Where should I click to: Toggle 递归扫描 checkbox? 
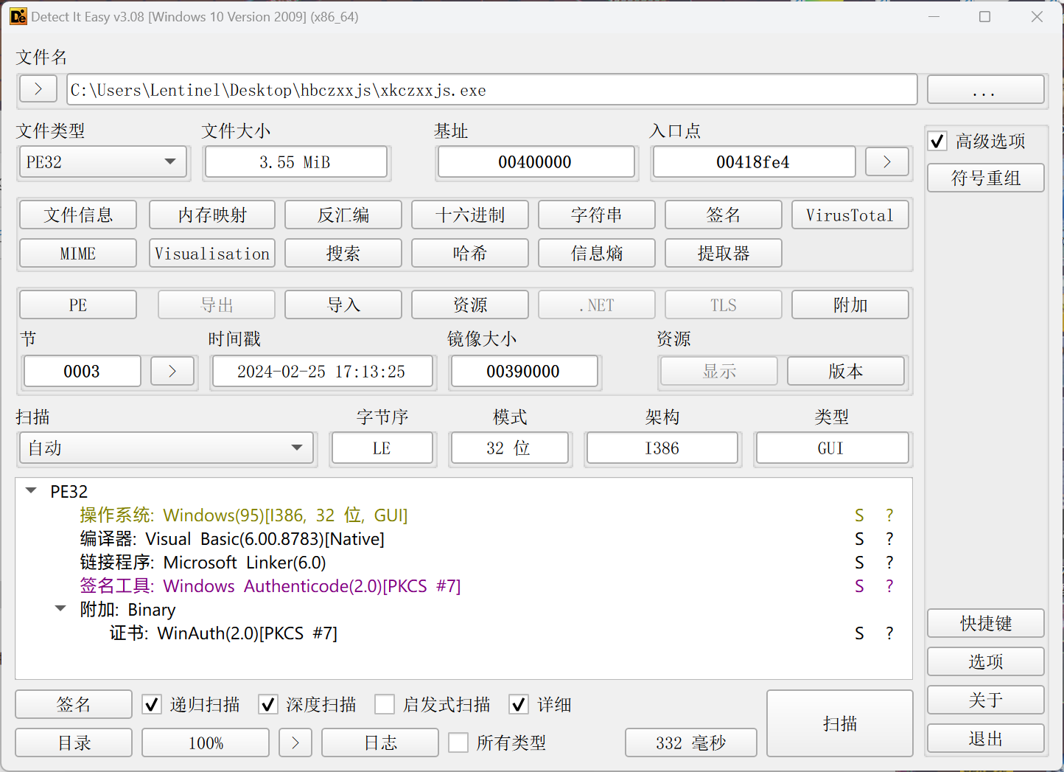pos(152,705)
